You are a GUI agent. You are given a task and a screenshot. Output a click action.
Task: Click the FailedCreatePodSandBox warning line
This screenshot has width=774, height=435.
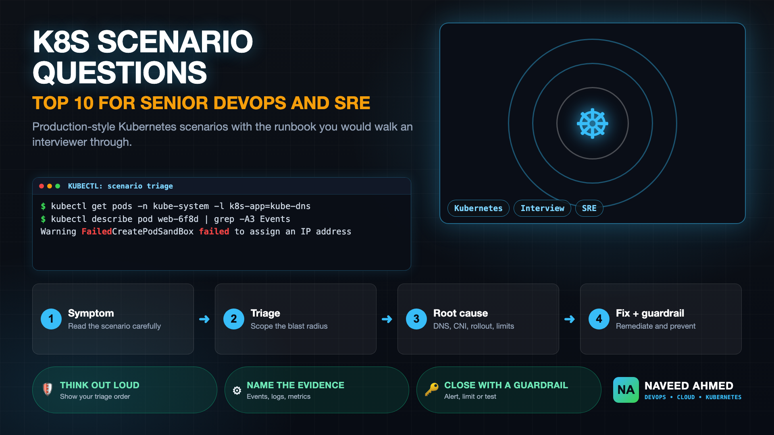tap(196, 232)
